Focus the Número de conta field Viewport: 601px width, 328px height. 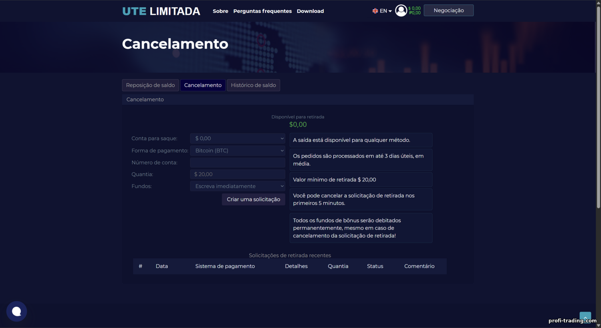238,162
